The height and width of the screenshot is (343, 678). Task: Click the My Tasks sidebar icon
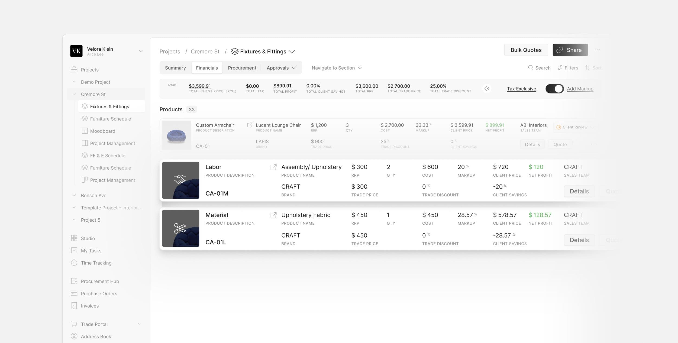(x=74, y=251)
